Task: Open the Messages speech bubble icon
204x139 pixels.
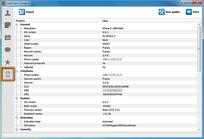Action: 8,50
